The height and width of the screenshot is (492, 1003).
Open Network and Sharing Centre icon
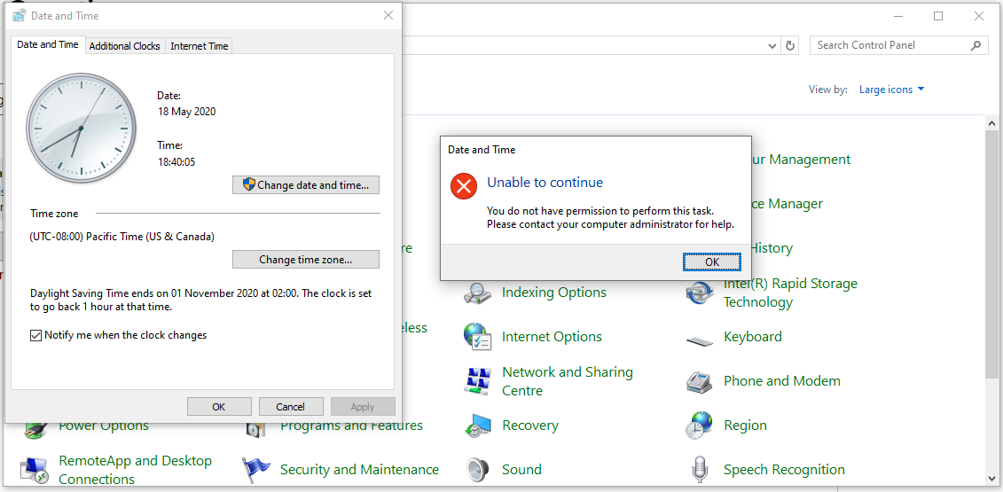(477, 381)
